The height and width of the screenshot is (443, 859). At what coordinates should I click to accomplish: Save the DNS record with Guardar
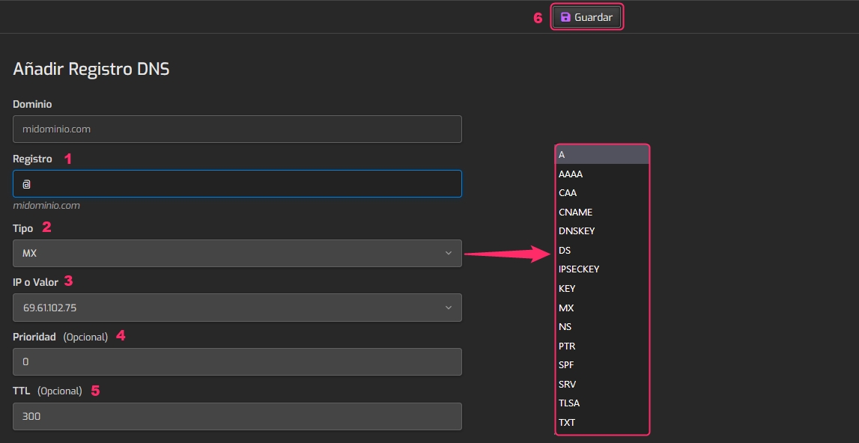[x=586, y=17]
